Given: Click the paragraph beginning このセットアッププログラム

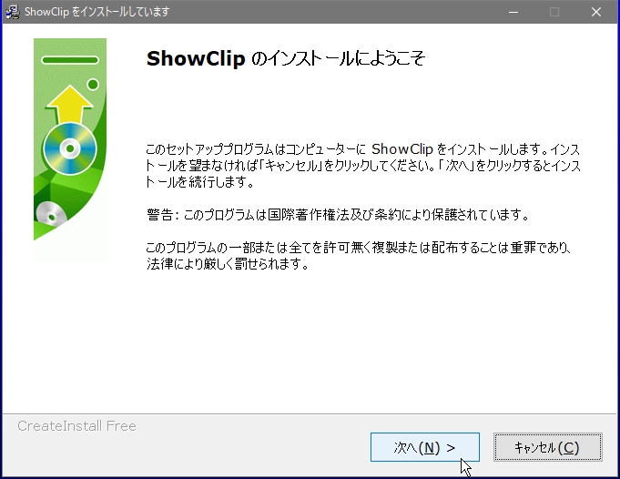Looking at the screenshot, I should (363, 166).
